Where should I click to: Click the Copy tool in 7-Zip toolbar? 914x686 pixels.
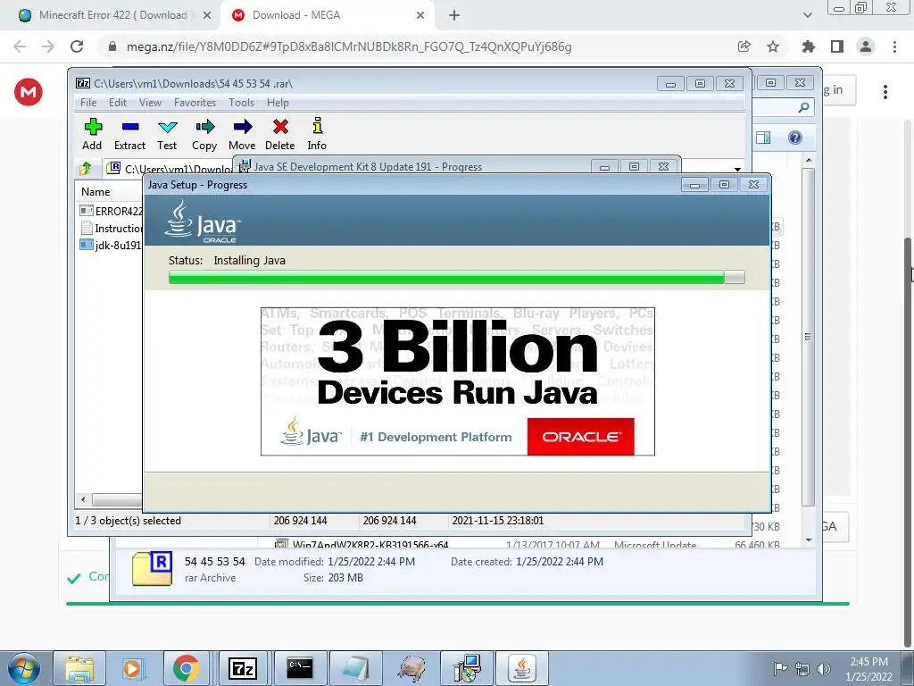click(x=204, y=134)
